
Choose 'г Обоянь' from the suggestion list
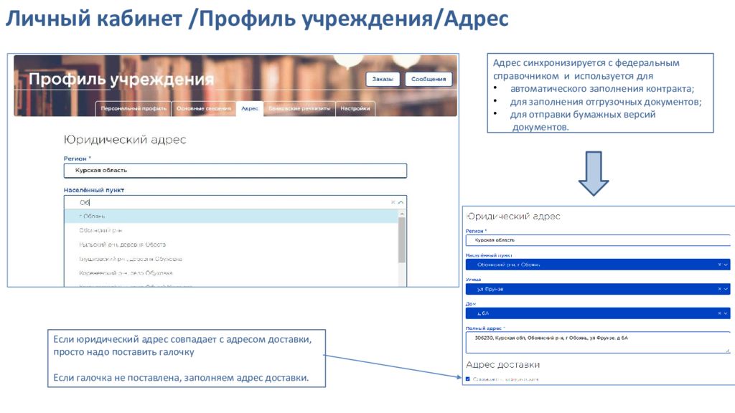click(x=231, y=217)
